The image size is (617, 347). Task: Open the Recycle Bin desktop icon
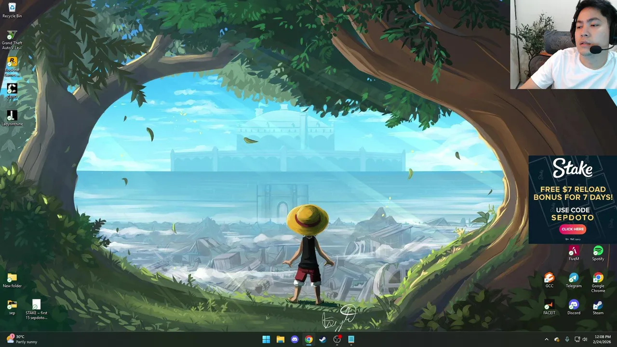click(x=12, y=10)
